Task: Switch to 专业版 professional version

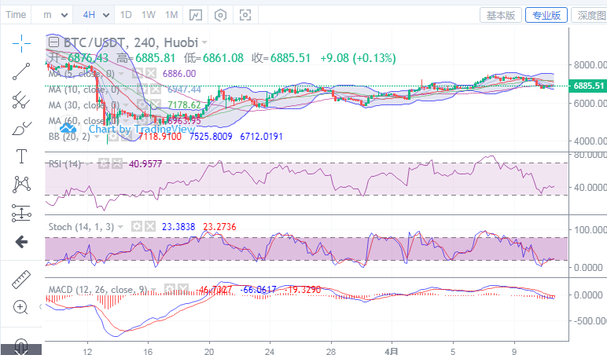Action: tap(546, 16)
